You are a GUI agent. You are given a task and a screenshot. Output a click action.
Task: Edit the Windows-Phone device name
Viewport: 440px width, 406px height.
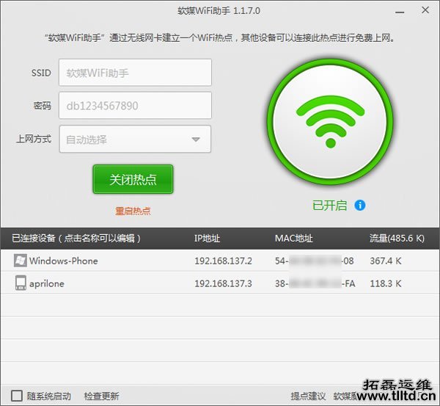coord(64,261)
